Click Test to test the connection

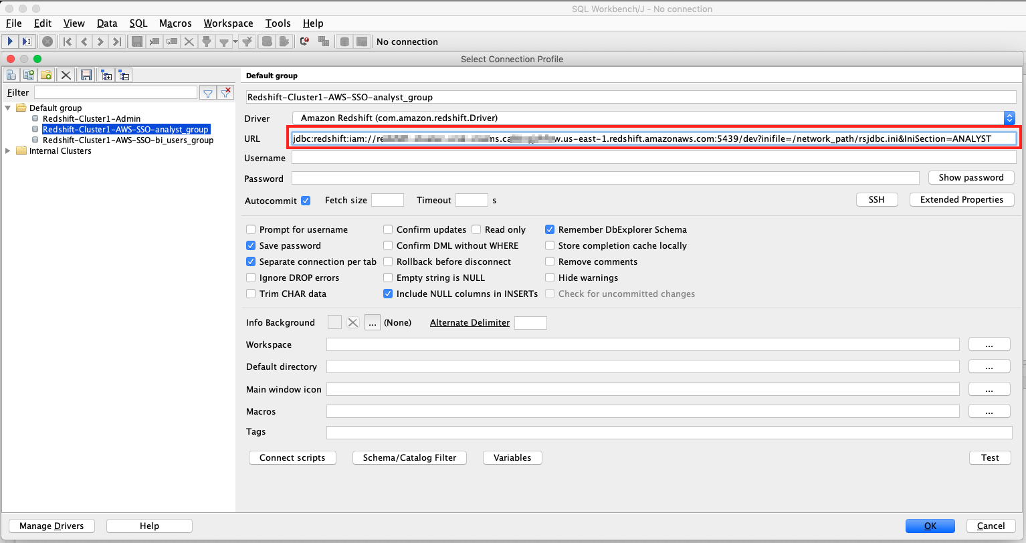(990, 458)
